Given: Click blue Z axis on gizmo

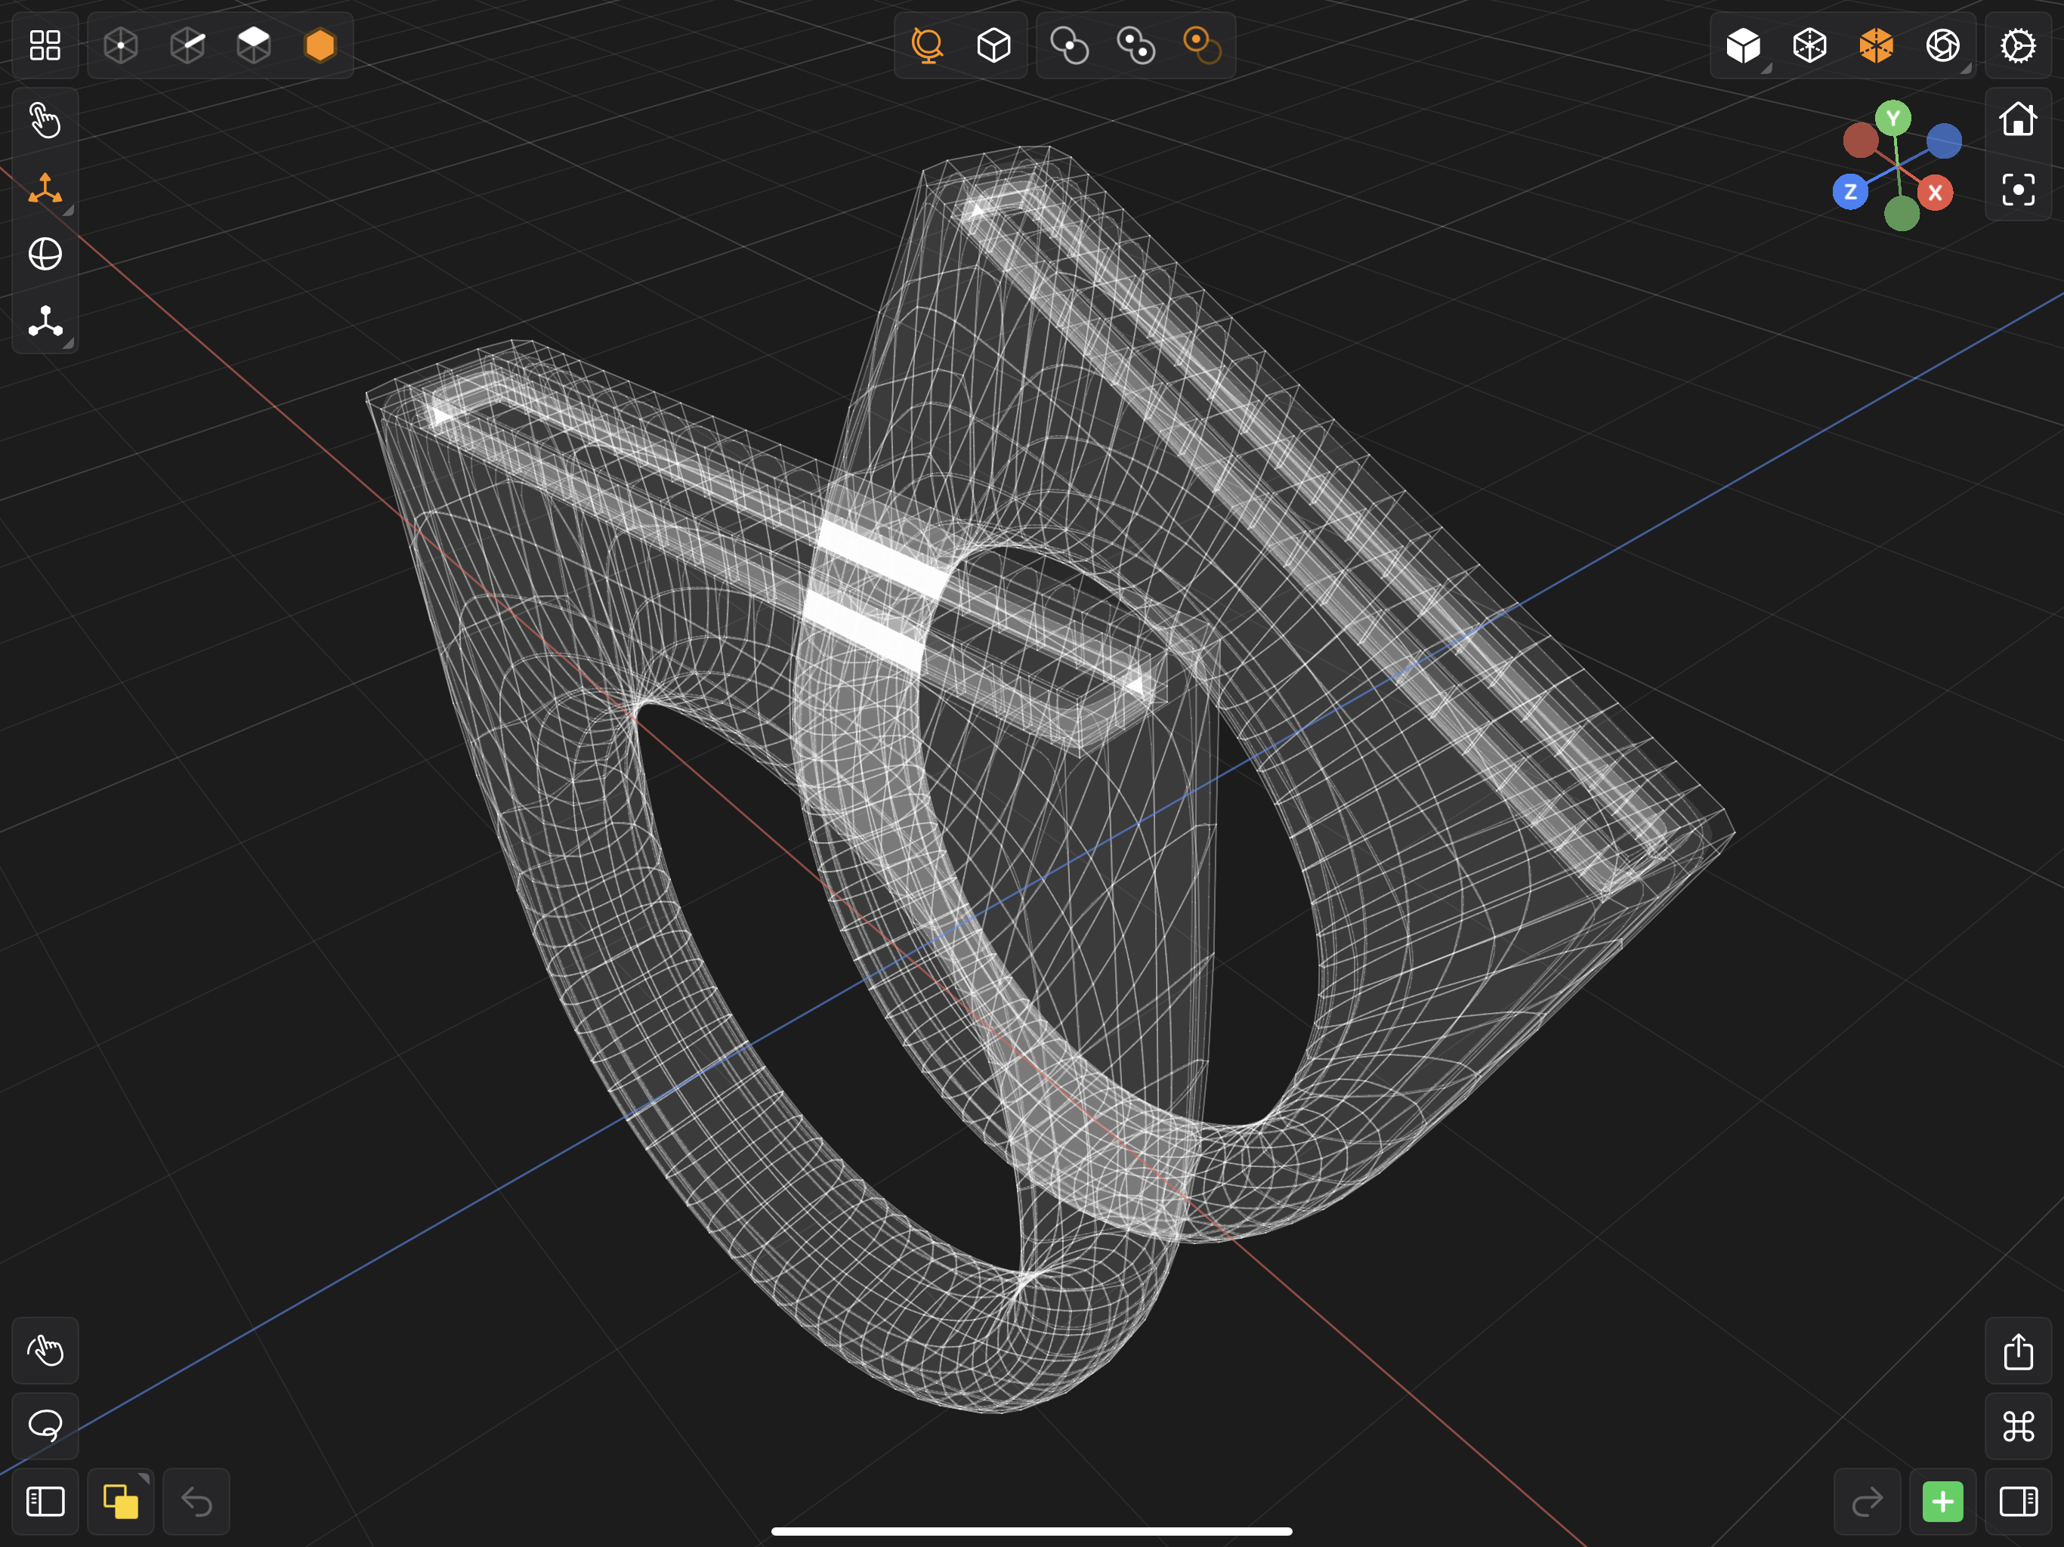Looking at the screenshot, I should (1850, 192).
